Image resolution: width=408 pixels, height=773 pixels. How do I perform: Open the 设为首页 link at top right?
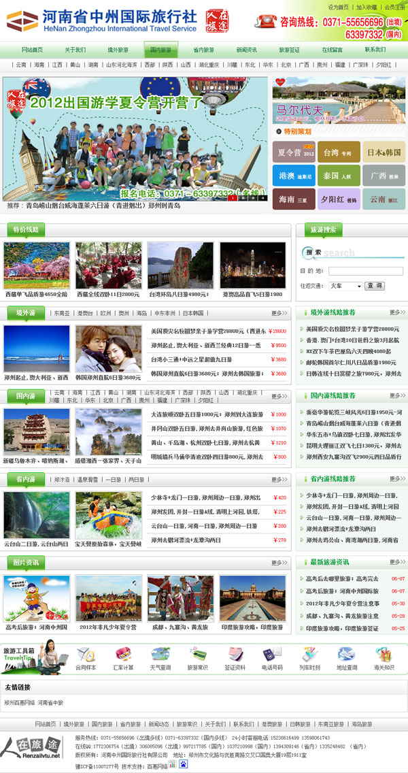coord(338,7)
